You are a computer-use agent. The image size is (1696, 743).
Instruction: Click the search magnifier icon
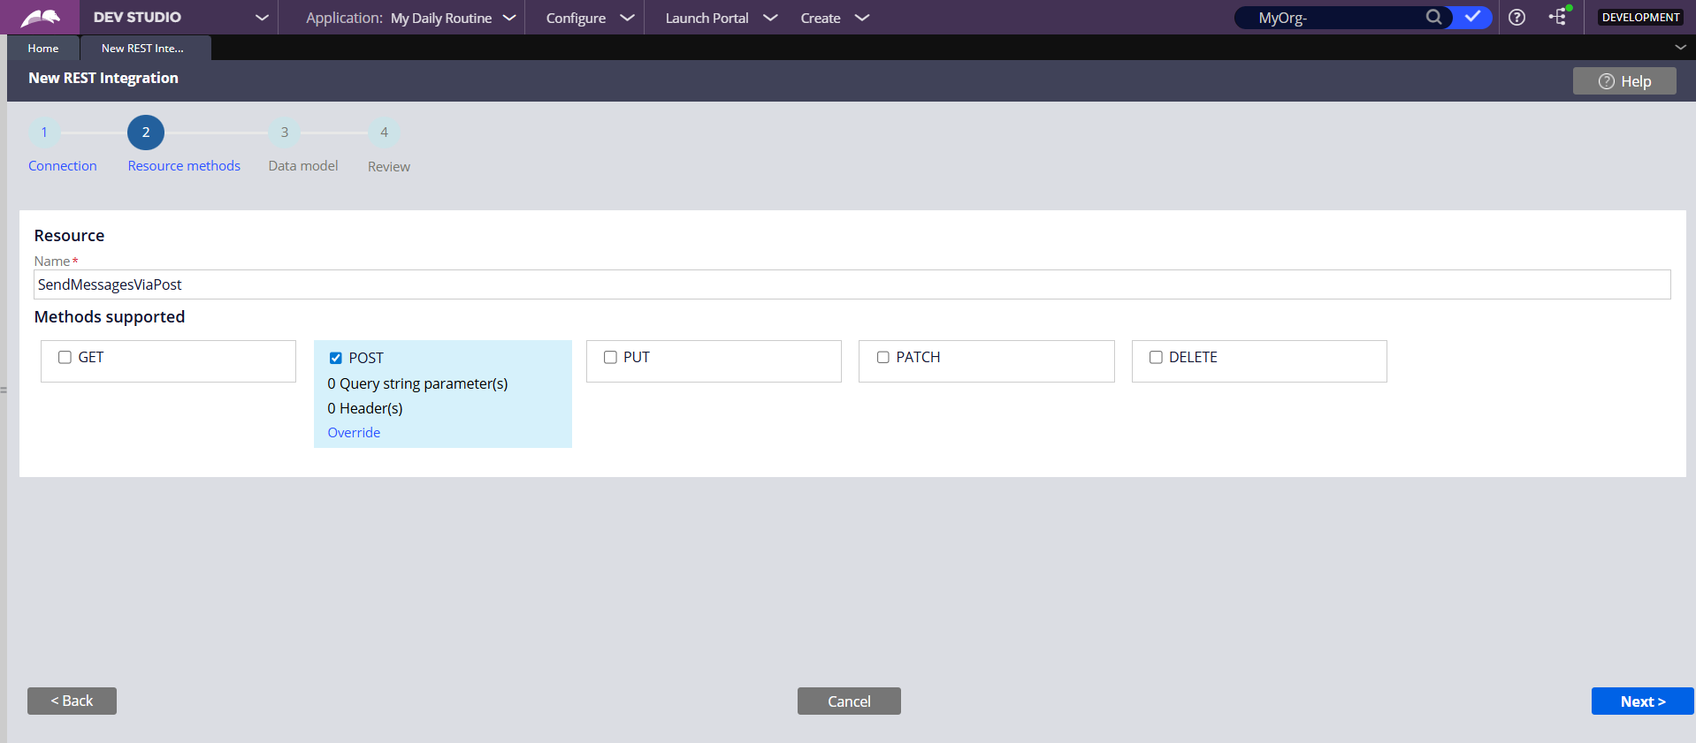pos(1433,17)
